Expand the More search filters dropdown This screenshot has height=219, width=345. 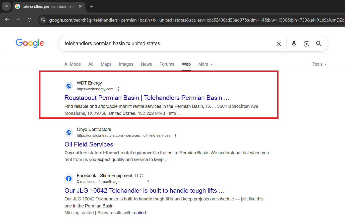coord(205,64)
